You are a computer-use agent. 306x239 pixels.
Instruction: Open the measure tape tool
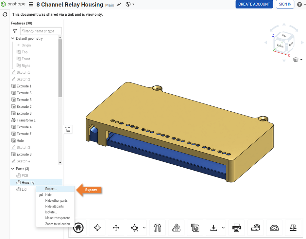[x=255, y=228]
